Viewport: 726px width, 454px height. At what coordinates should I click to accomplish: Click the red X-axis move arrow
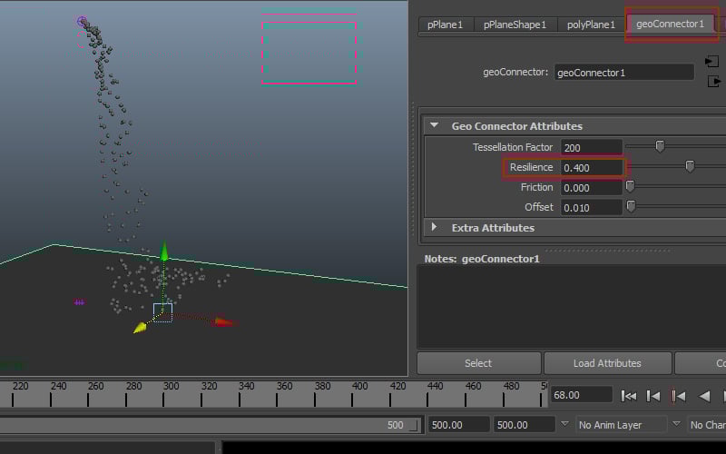pyautogui.click(x=225, y=321)
